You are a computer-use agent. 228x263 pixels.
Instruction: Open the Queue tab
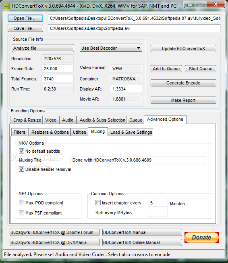click(x=135, y=120)
